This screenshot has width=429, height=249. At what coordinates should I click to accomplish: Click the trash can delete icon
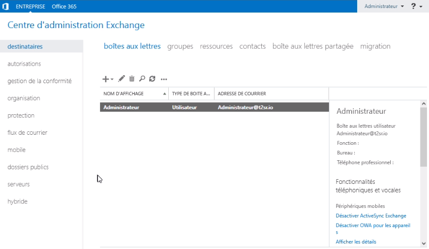click(x=132, y=79)
